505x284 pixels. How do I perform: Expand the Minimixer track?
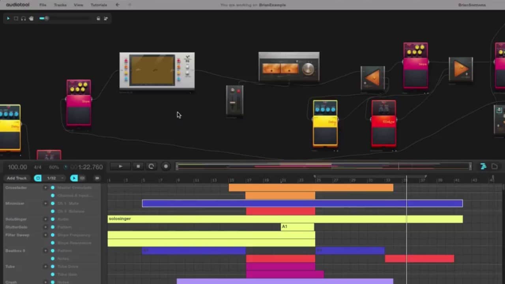pyautogui.click(x=45, y=204)
